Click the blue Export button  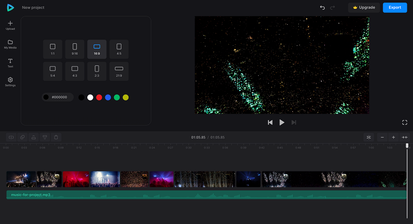pos(395,8)
